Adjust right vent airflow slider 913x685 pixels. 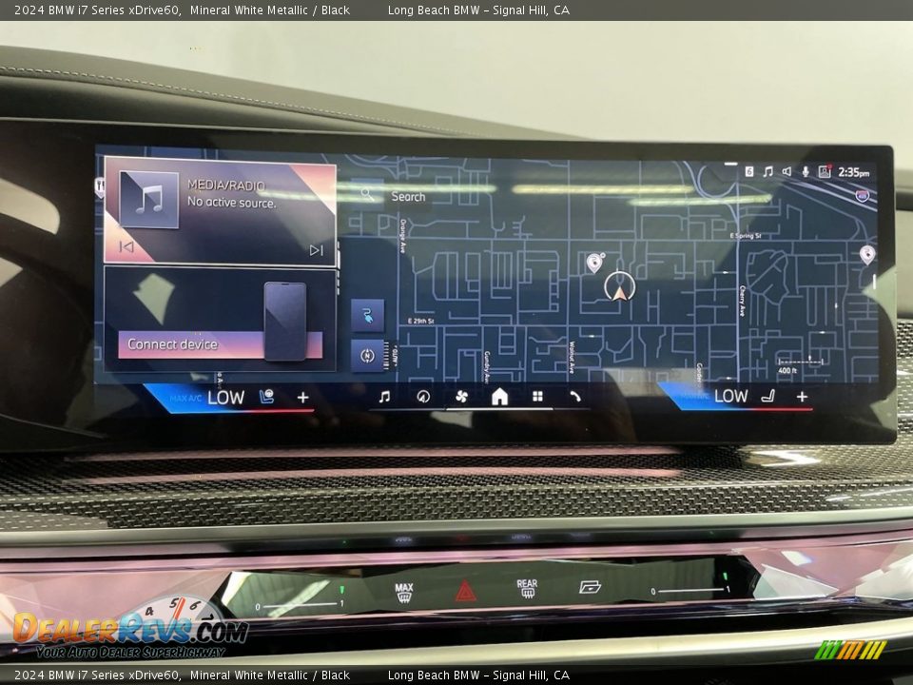pos(690,591)
